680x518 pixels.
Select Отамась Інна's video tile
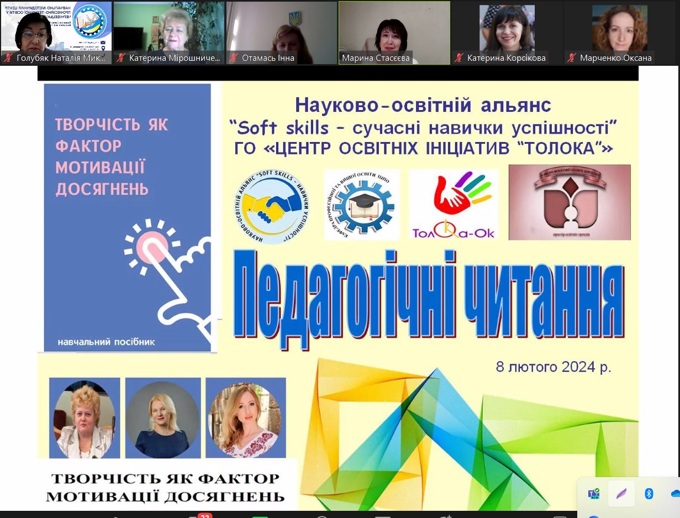tap(282, 33)
